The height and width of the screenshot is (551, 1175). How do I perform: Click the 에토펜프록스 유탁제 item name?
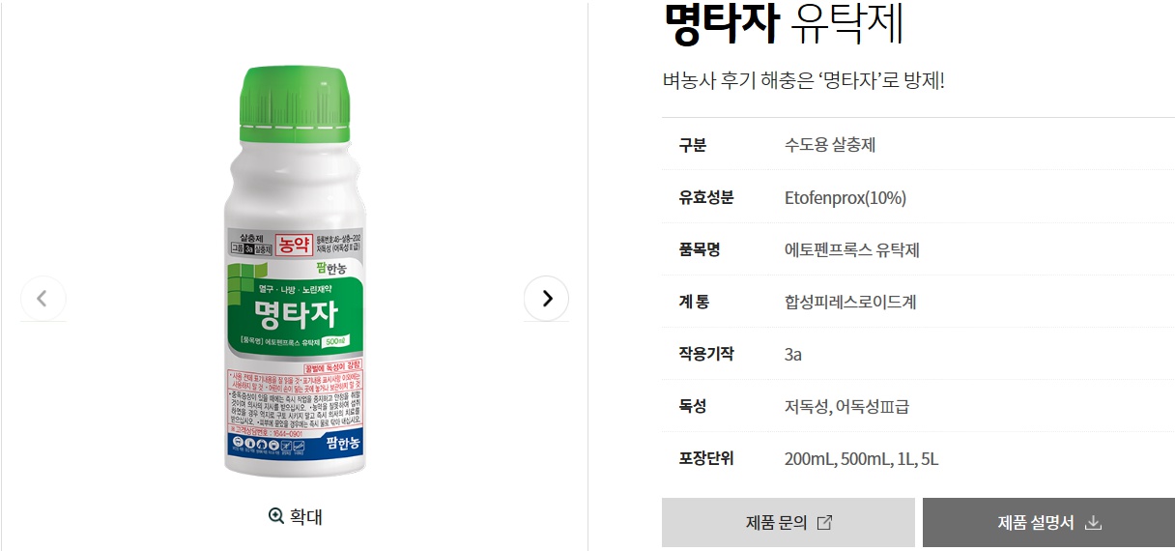pyautogui.click(x=851, y=249)
